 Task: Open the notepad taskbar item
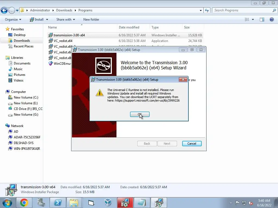(142, 203)
